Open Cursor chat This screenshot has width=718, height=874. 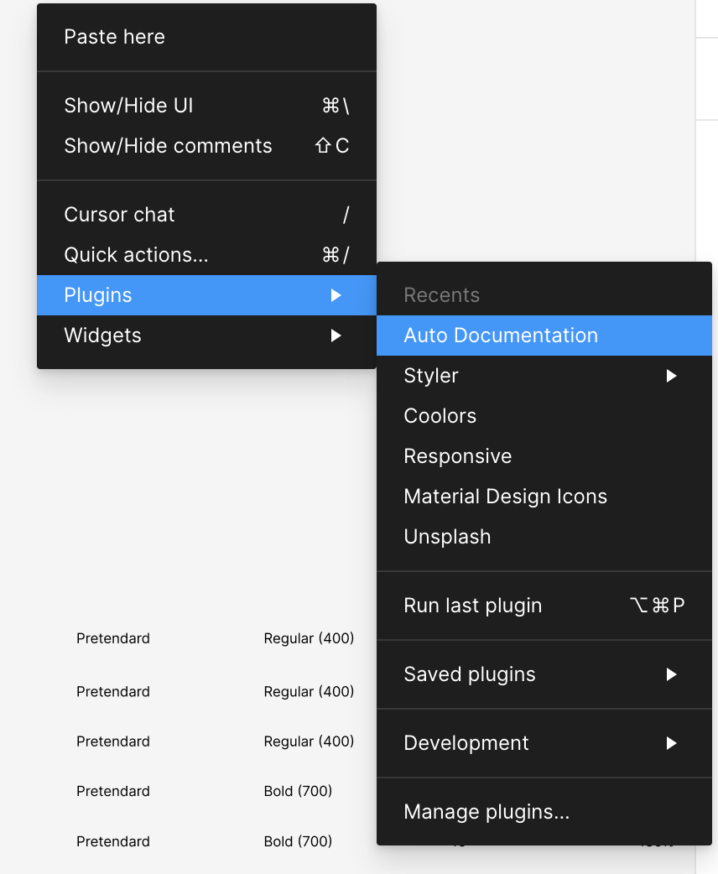120,215
